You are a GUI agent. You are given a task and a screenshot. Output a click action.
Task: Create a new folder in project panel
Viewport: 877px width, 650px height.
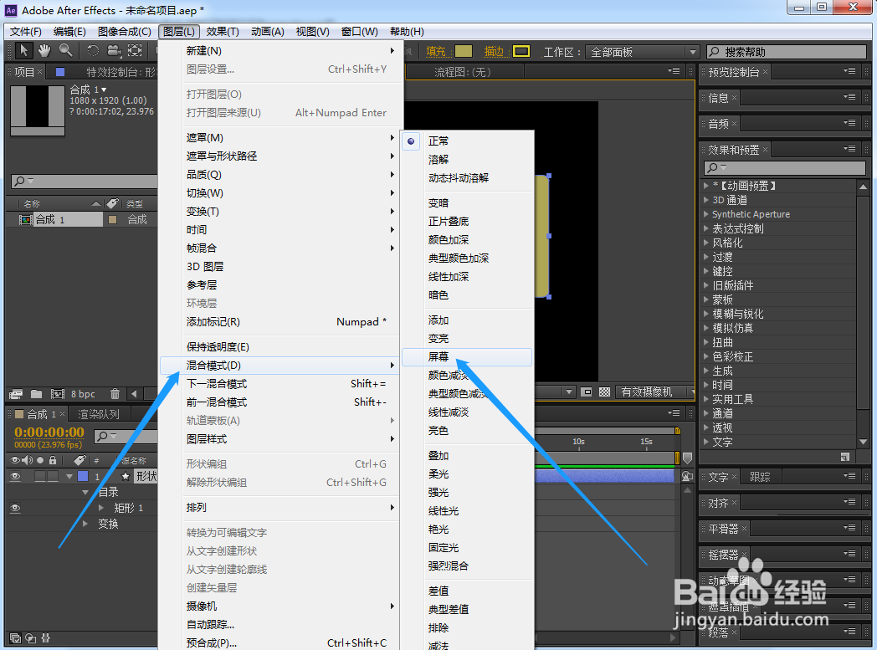point(36,394)
